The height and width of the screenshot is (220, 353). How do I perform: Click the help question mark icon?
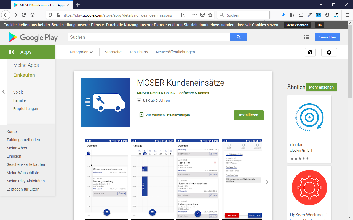(x=310, y=52)
